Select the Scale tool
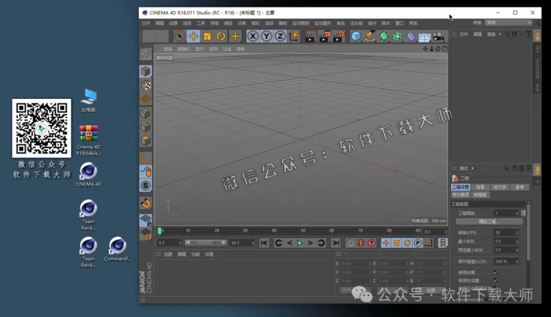The height and width of the screenshot is (317, 551). click(x=207, y=36)
